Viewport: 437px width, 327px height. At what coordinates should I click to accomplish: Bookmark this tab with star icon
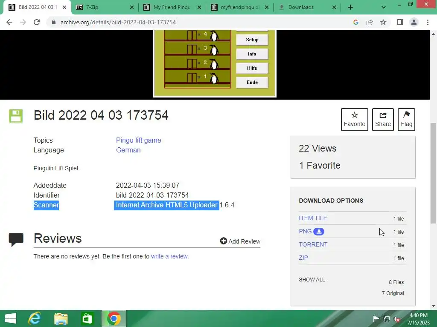pyautogui.click(x=383, y=22)
